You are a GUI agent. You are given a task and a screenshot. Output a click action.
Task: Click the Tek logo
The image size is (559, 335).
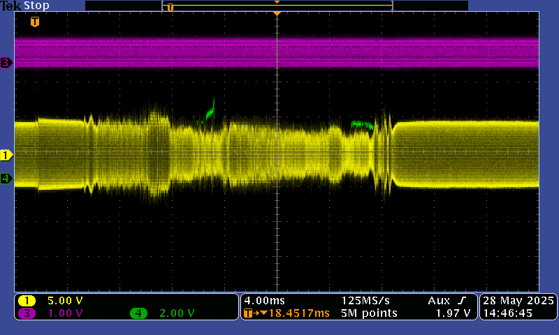tap(11, 6)
